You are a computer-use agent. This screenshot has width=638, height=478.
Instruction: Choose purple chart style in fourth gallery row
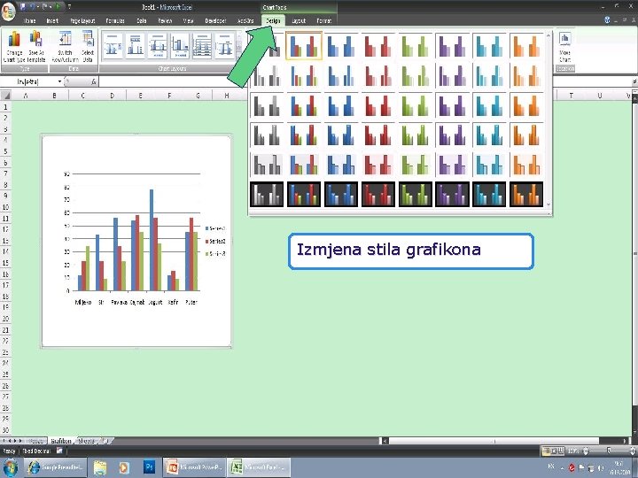[x=452, y=135]
